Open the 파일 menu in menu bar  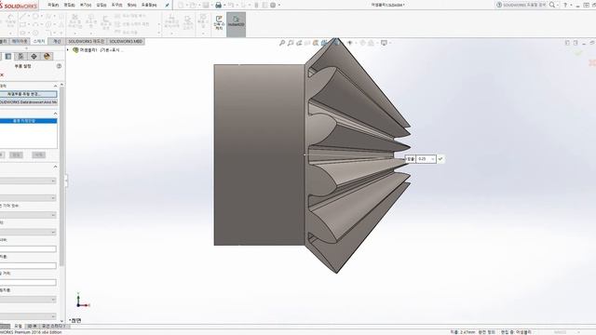click(53, 6)
